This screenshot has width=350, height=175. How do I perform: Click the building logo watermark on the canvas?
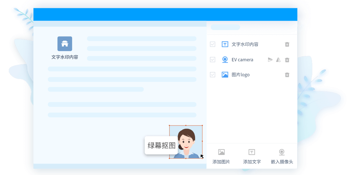(65, 43)
